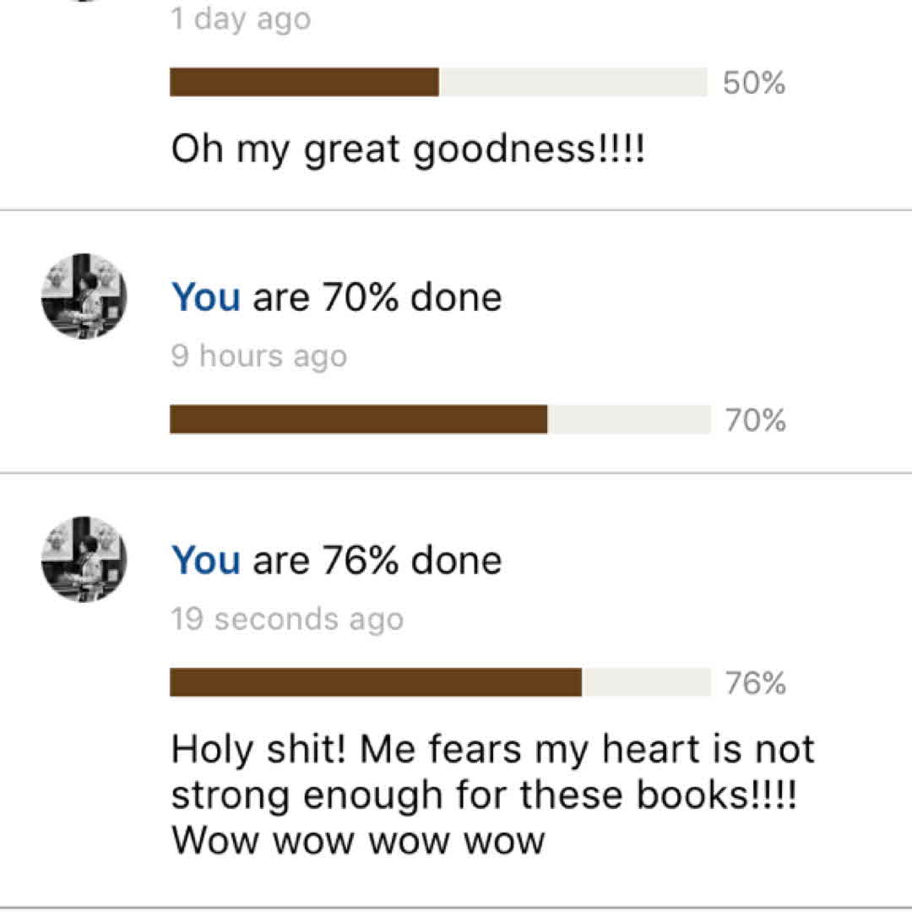912x912 pixels.
Task: Tap the "9 hours ago" timestamp
Action: (258, 356)
